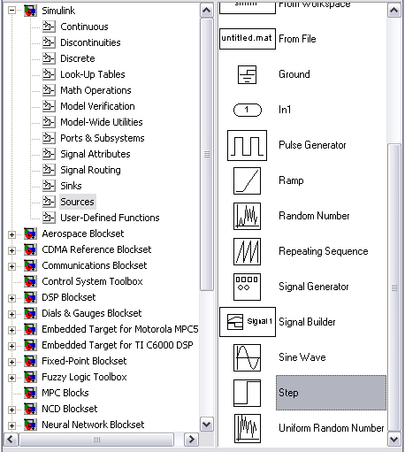Select the Sources label in tree
405x452 pixels.
pos(77,202)
